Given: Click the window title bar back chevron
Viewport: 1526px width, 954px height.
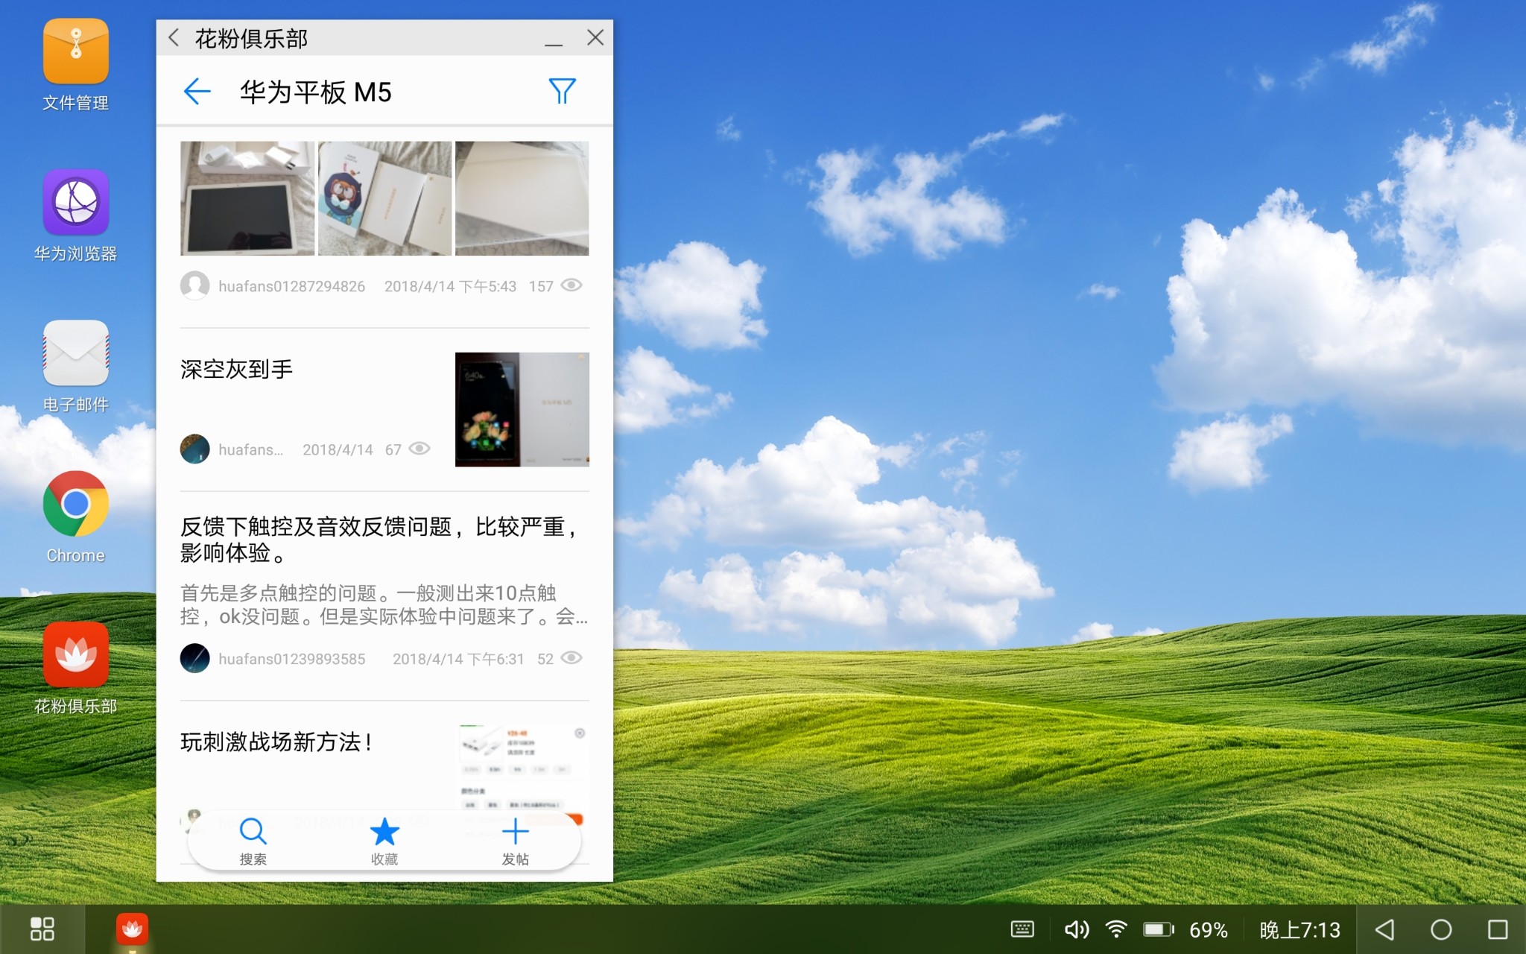Looking at the screenshot, I should 174,37.
